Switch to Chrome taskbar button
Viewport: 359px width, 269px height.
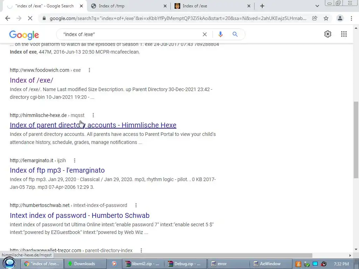(x=42, y=264)
